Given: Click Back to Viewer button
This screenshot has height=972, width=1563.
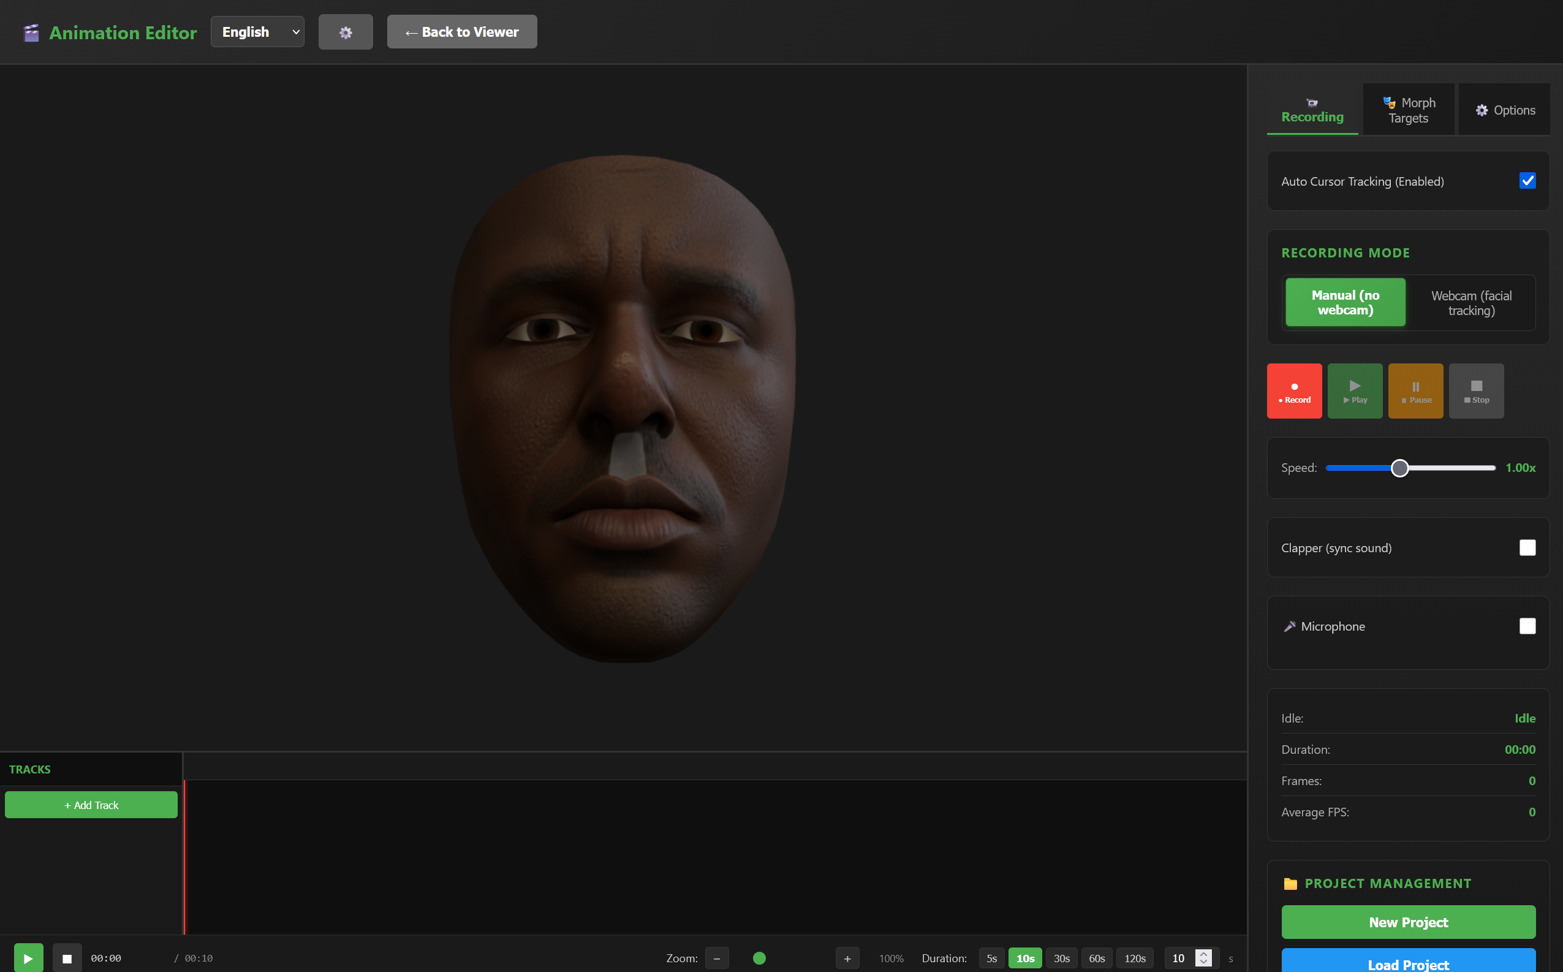Looking at the screenshot, I should [x=461, y=32].
